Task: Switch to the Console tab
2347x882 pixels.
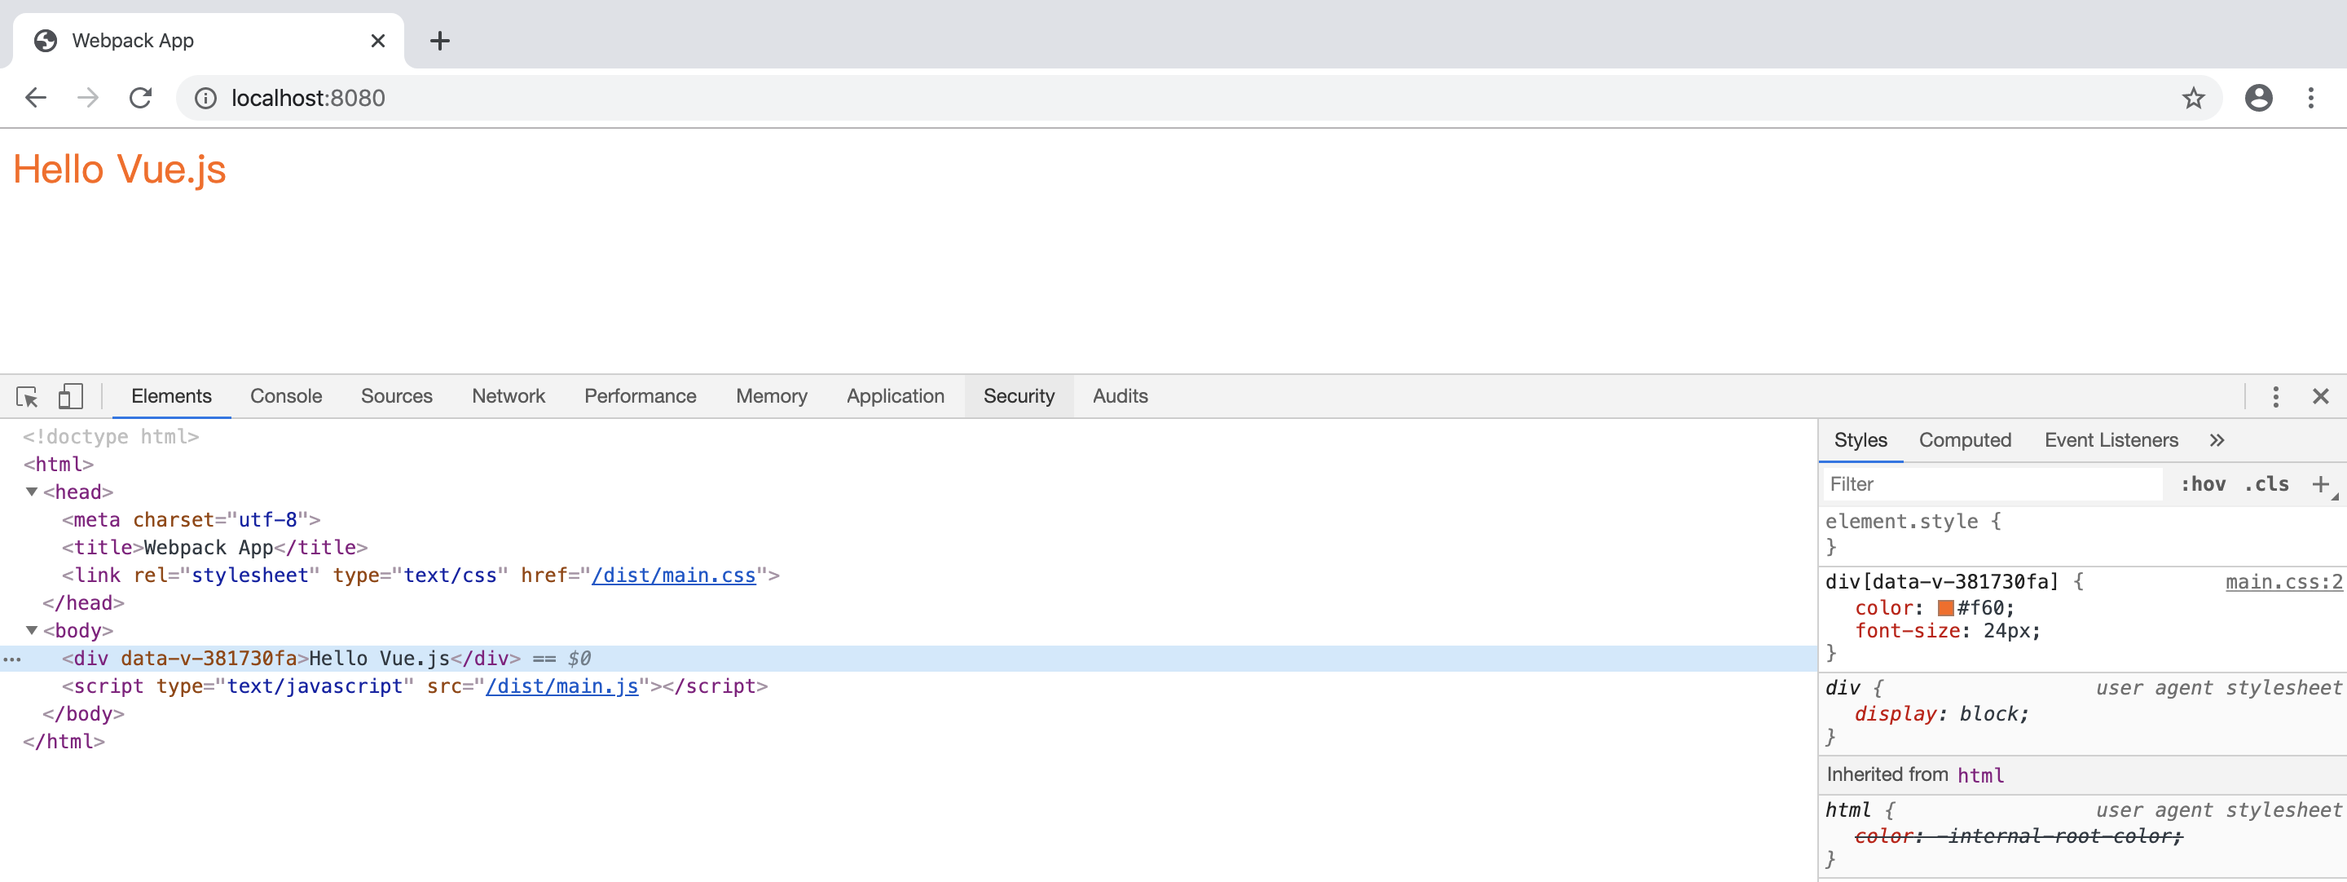Action: click(285, 396)
